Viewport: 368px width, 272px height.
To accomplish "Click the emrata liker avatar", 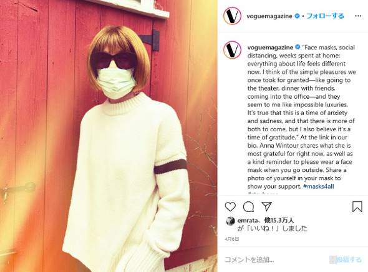I will (x=230, y=221).
